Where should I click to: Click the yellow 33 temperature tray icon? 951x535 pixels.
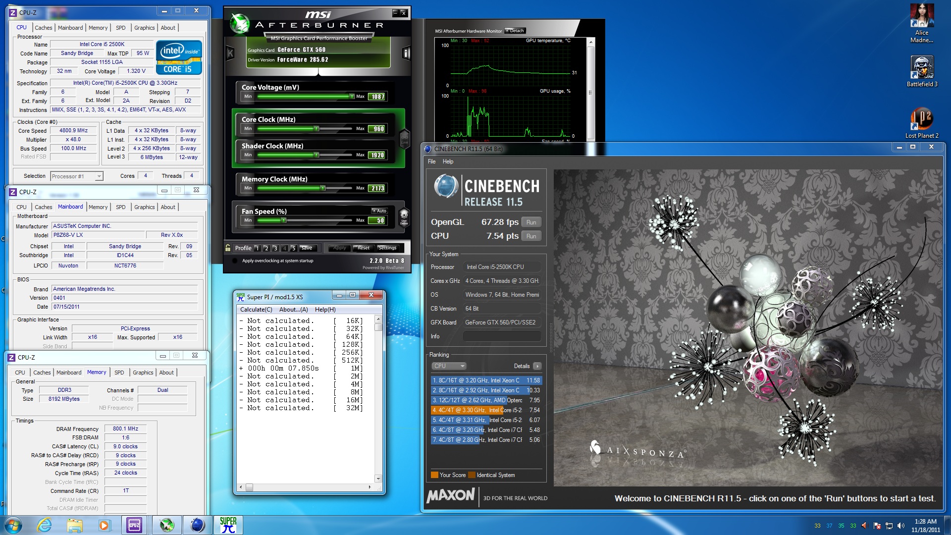817,526
